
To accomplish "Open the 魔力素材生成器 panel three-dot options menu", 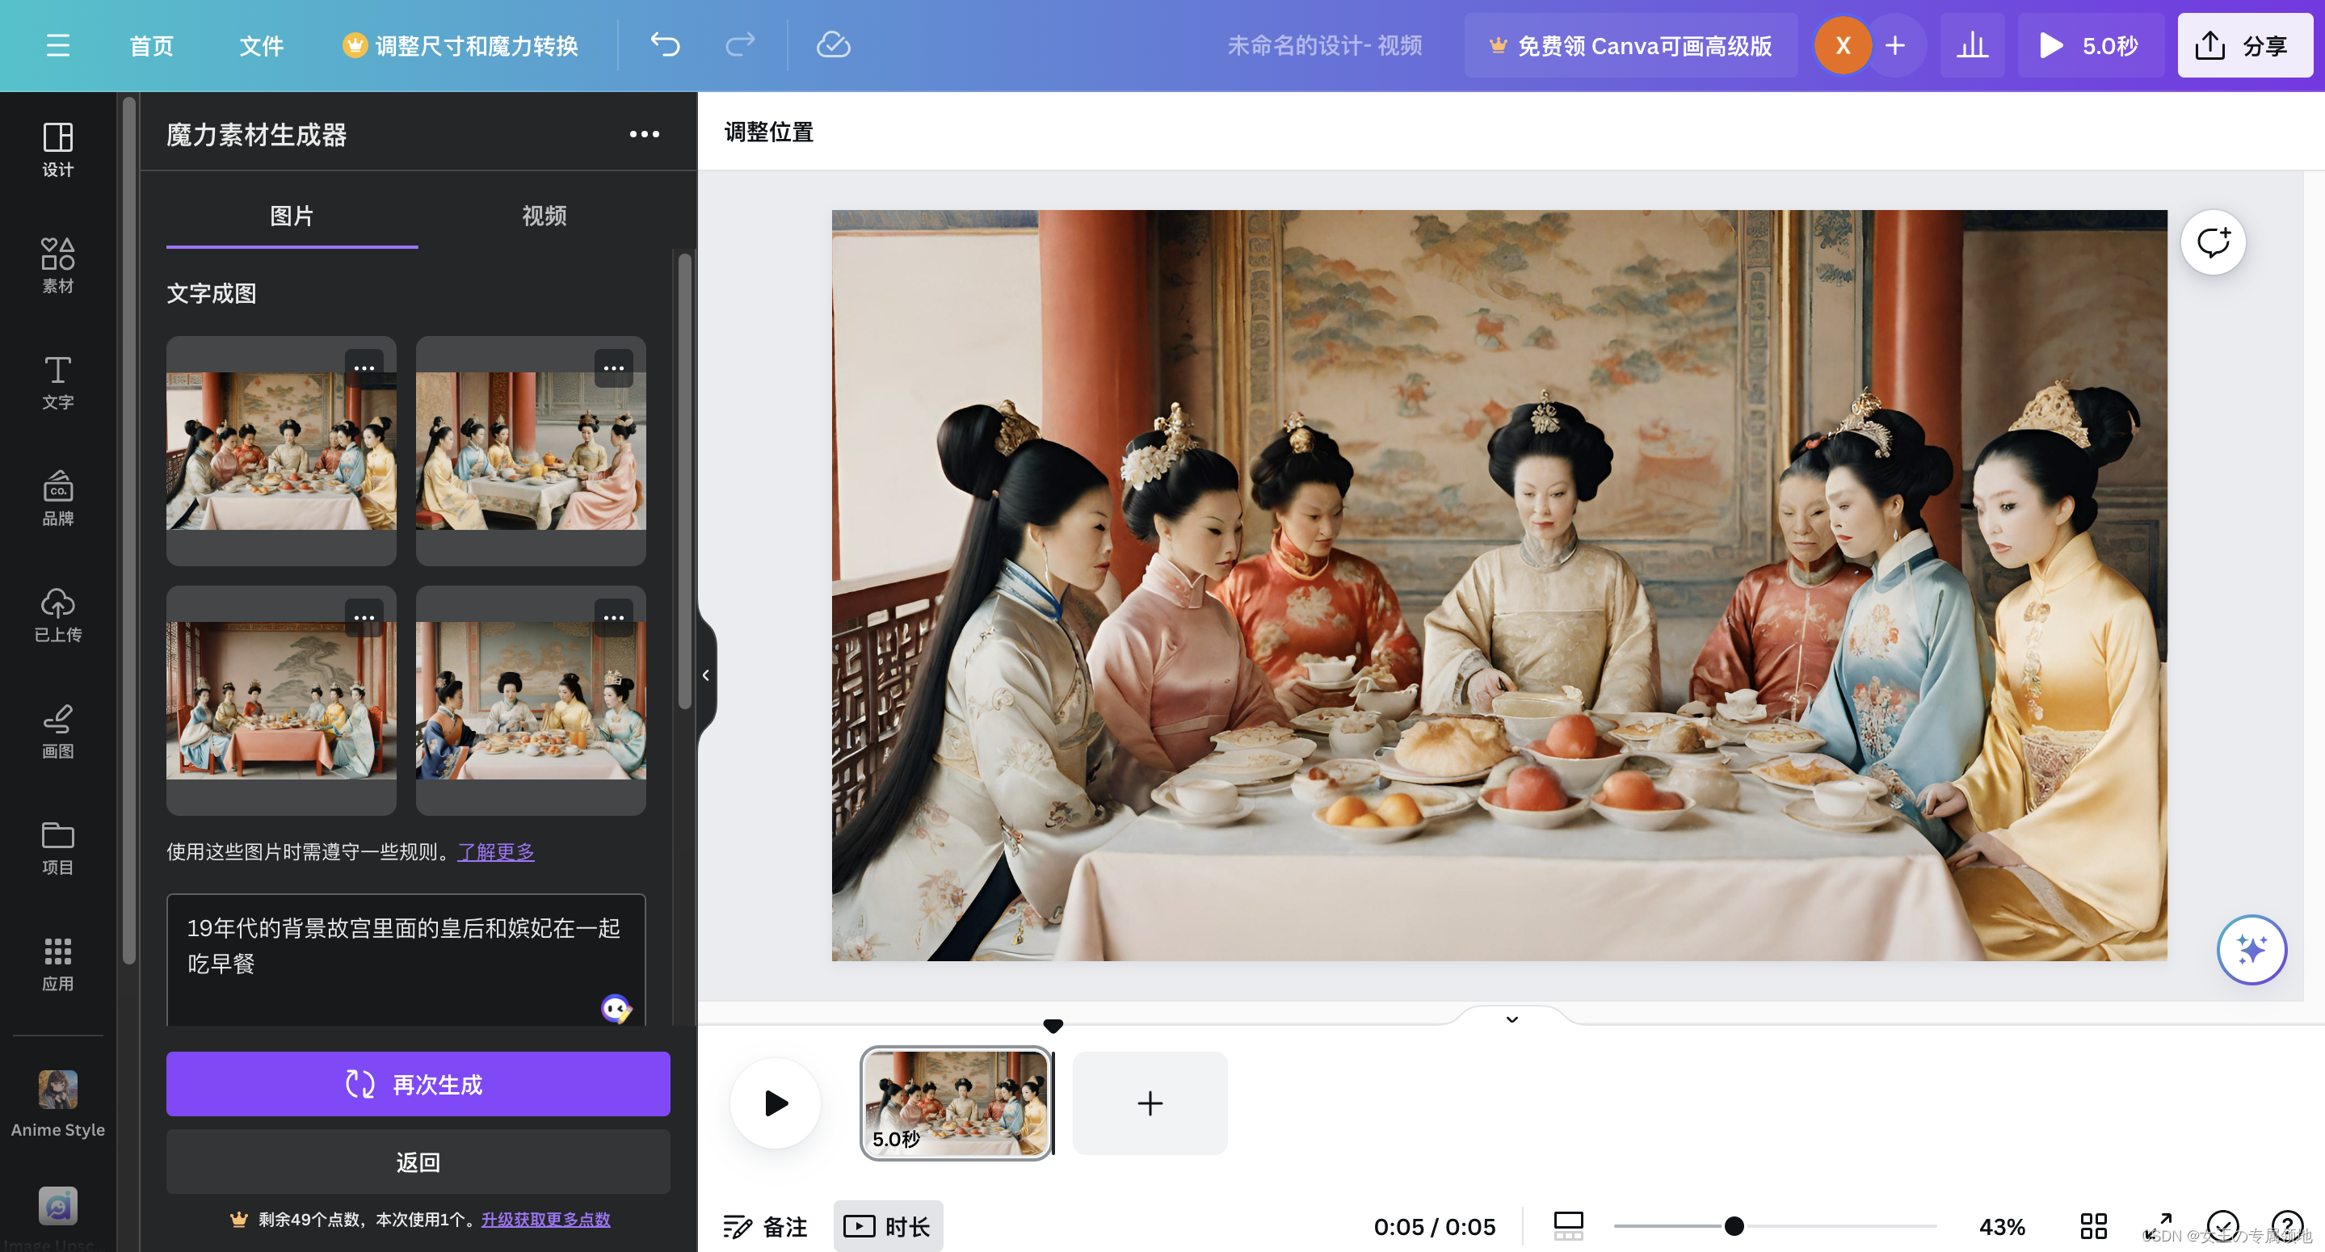I will point(644,133).
